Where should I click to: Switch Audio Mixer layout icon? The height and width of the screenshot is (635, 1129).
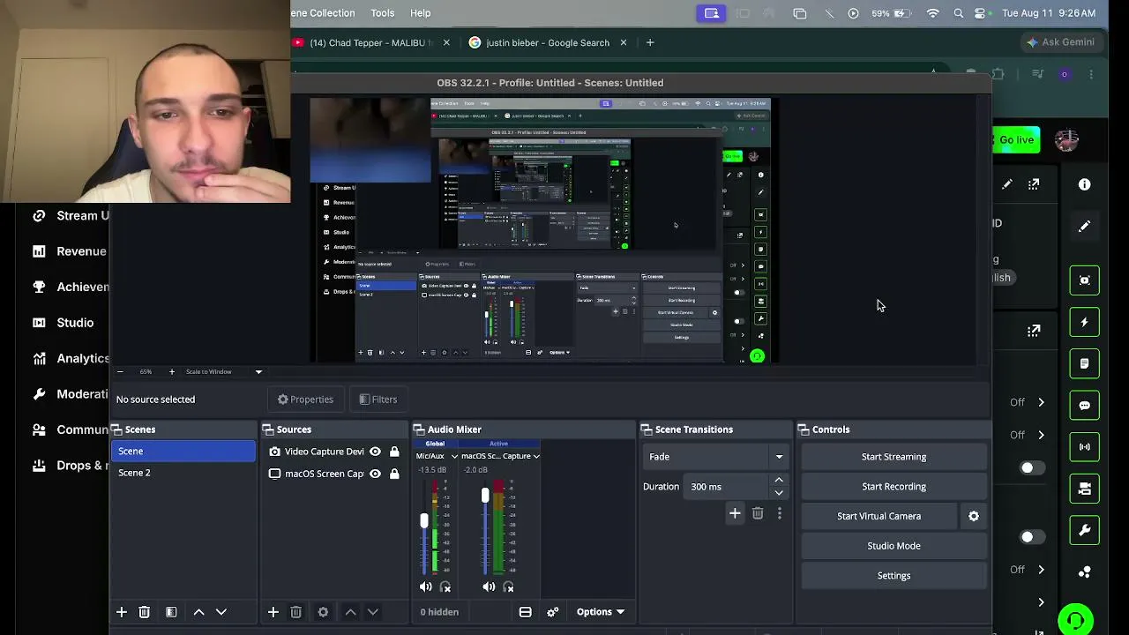pyautogui.click(x=526, y=612)
